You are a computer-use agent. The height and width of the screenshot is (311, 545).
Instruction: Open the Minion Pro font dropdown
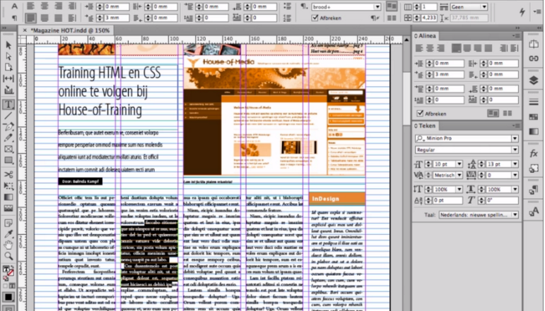(x=515, y=138)
